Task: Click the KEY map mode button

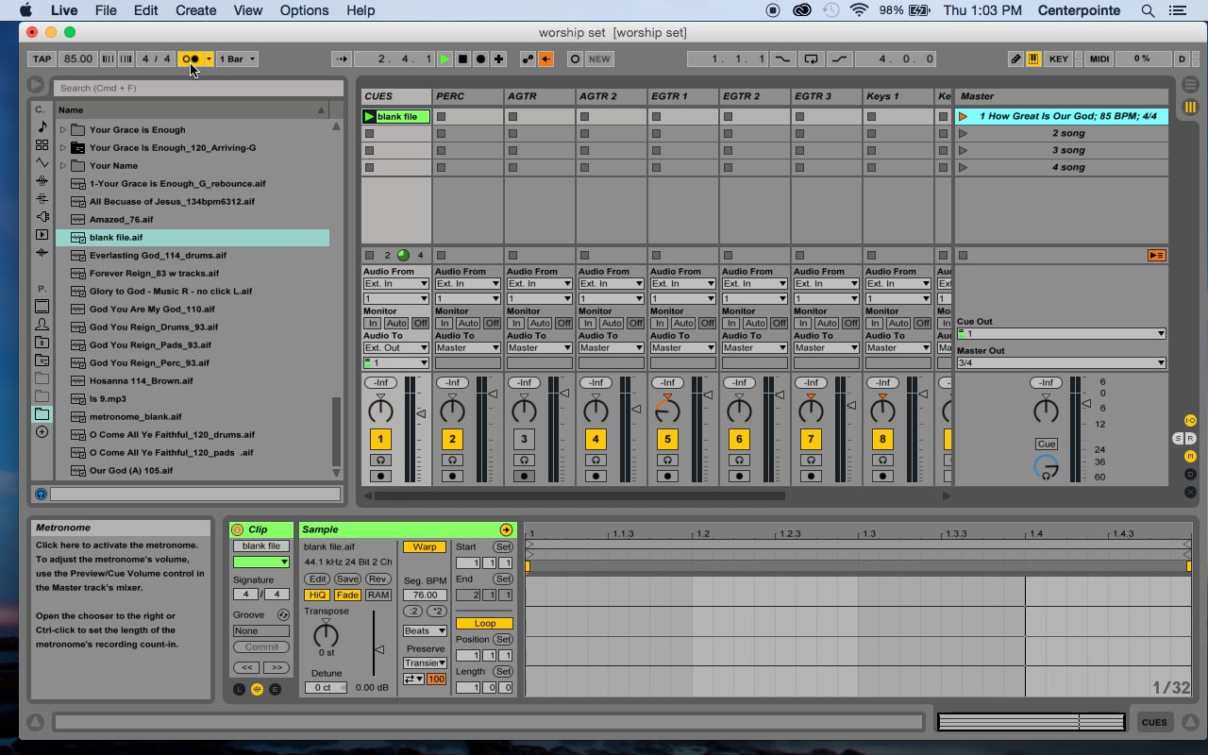Action: pyautogui.click(x=1059, y=59)
